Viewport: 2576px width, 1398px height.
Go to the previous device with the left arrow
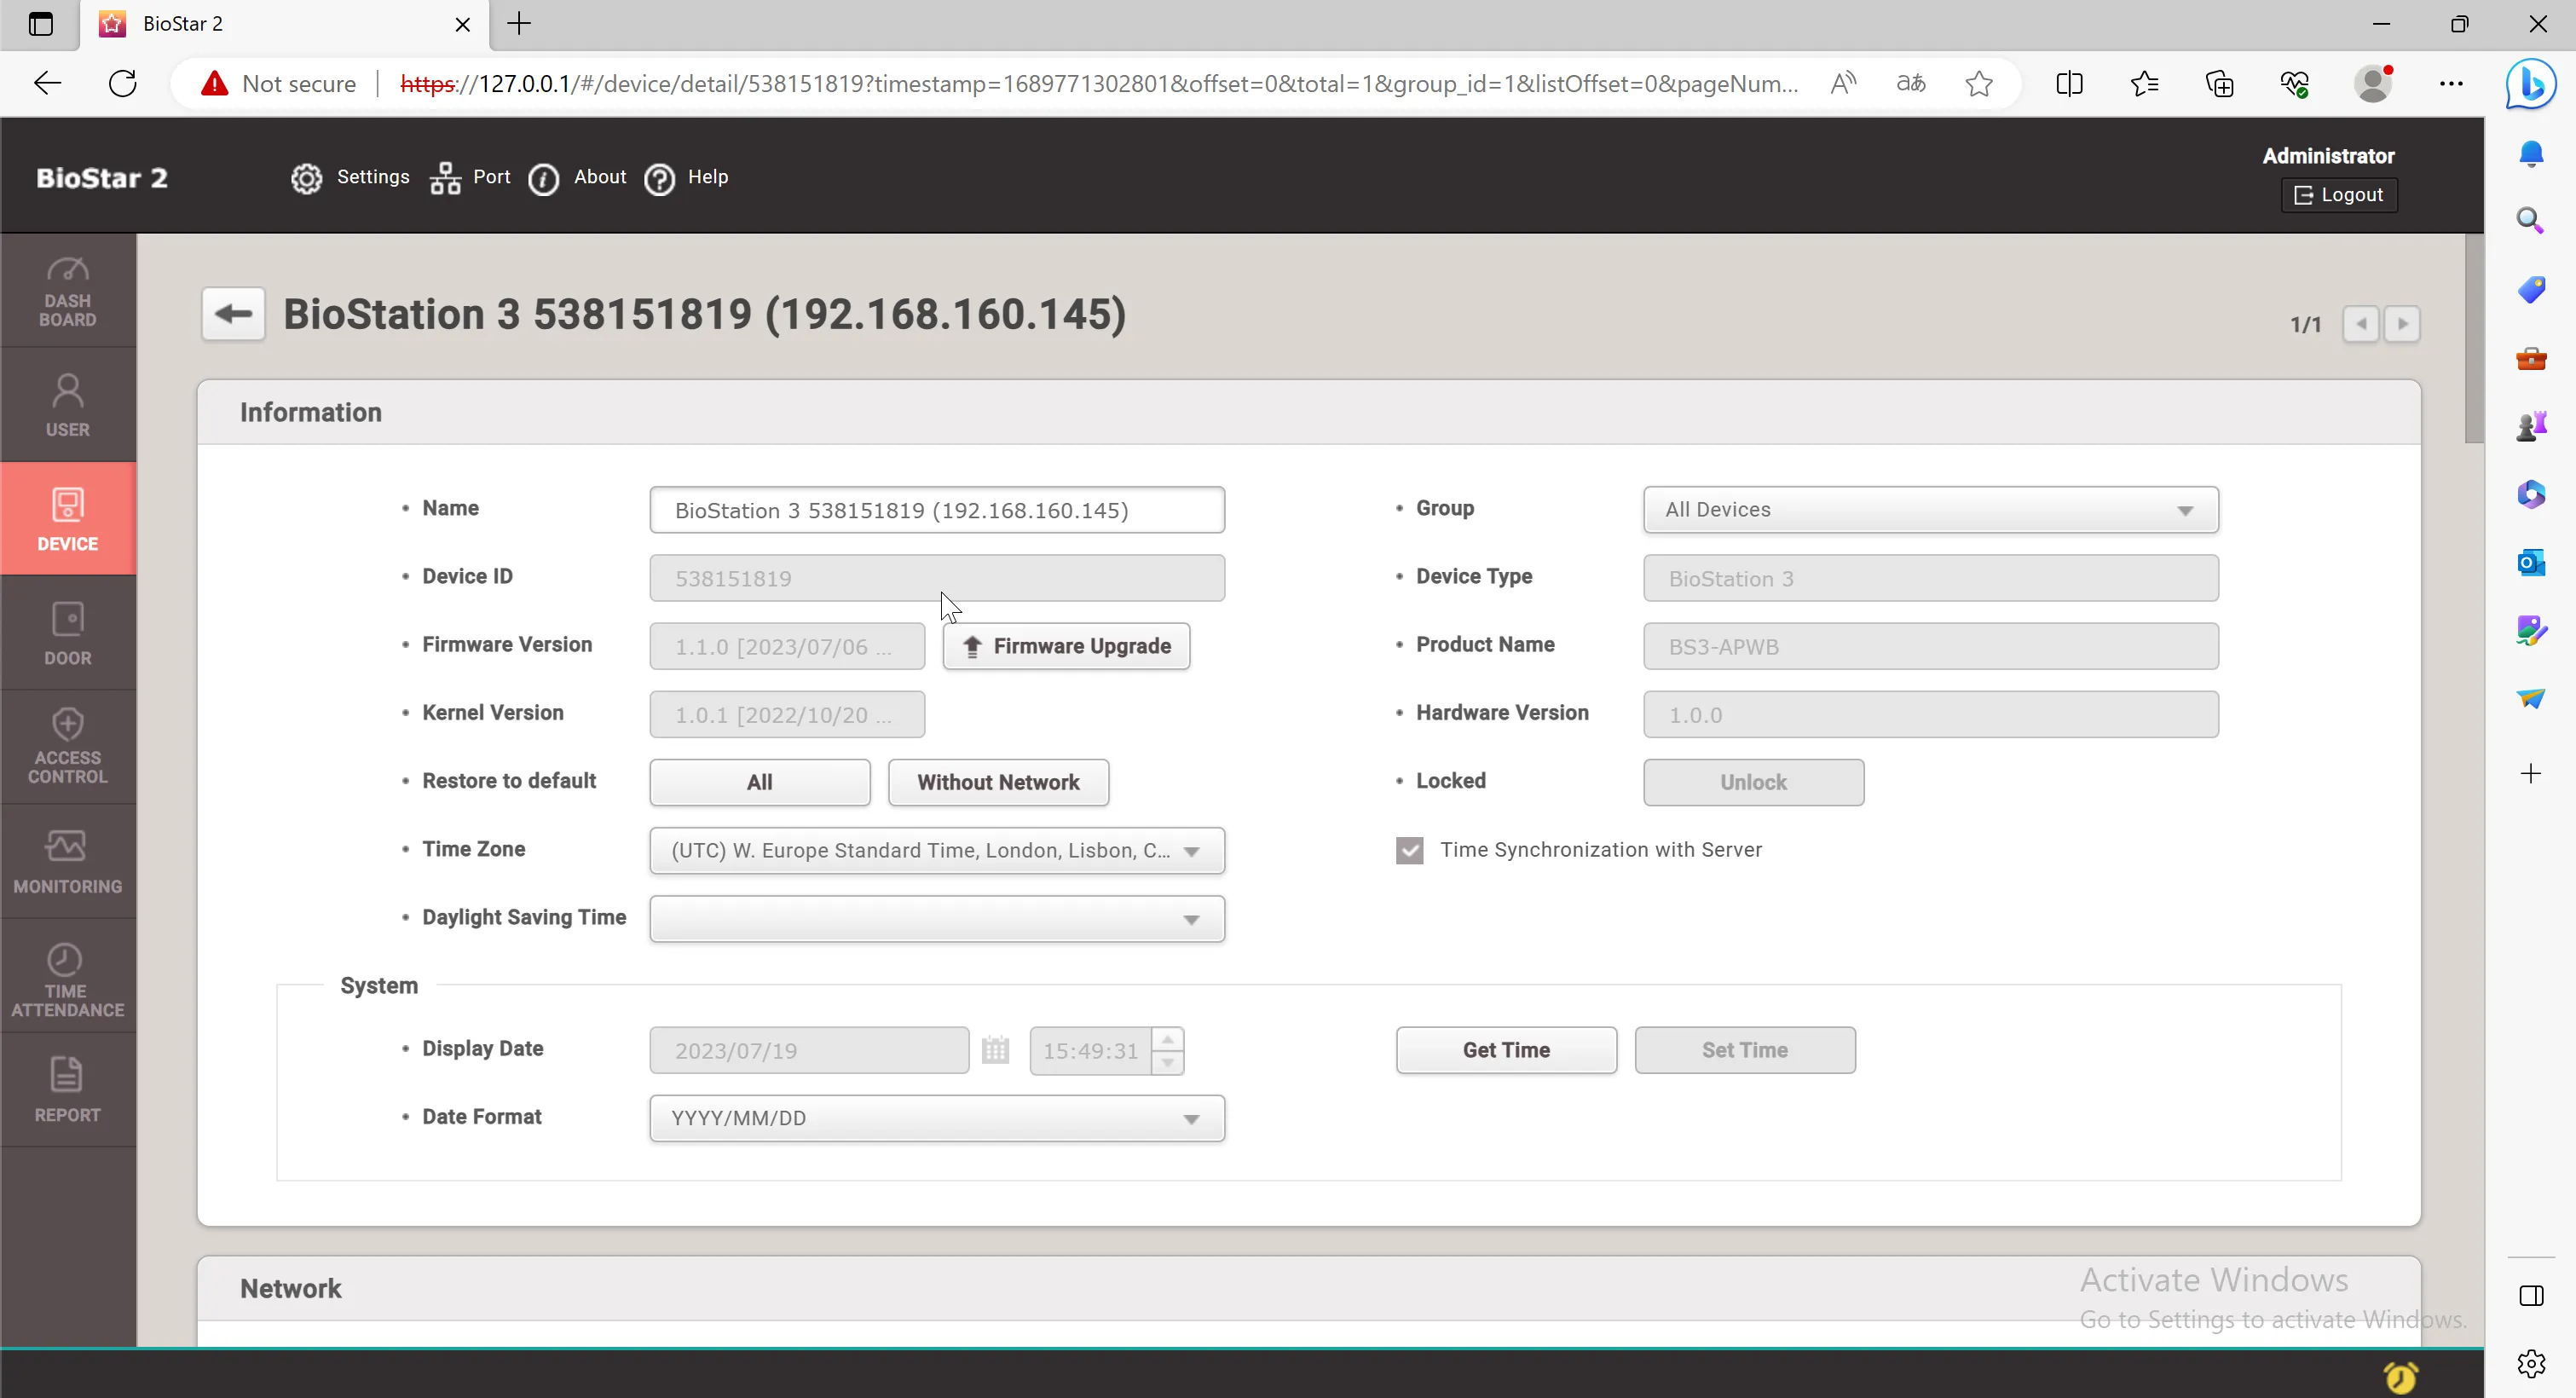(x=2361, y=324)
